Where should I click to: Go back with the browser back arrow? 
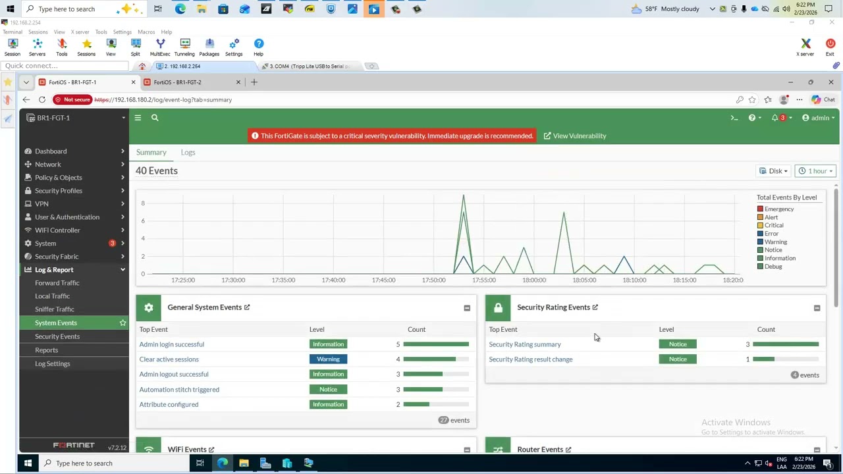[x=26, y=99]
